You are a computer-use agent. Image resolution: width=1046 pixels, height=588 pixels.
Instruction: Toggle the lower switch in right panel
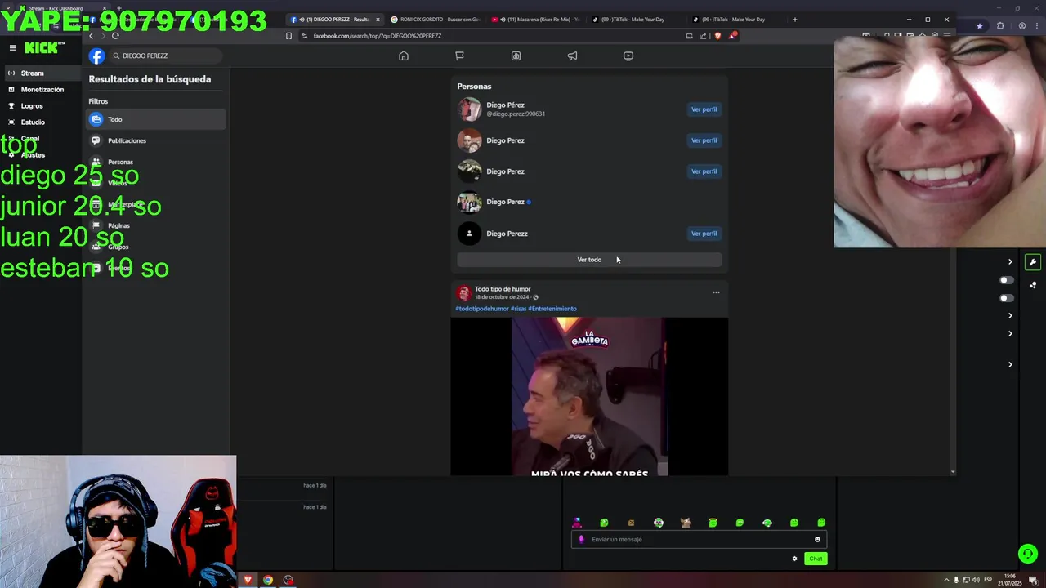tap(1007, 298)
